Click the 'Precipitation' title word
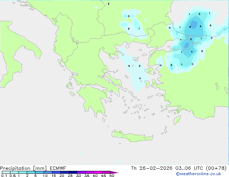The width and height of the screenshot is (229, 177). coord(15,168)
